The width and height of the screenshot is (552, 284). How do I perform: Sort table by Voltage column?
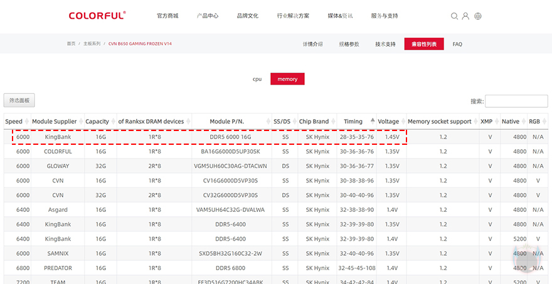tap(391, 122)
